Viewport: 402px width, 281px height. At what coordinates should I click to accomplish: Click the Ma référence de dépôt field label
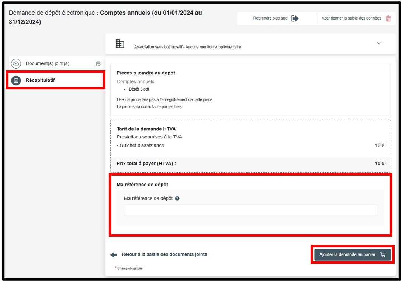[148, 199]
